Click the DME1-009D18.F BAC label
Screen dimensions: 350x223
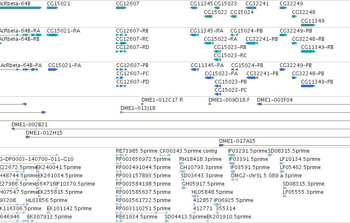(229, 100)
